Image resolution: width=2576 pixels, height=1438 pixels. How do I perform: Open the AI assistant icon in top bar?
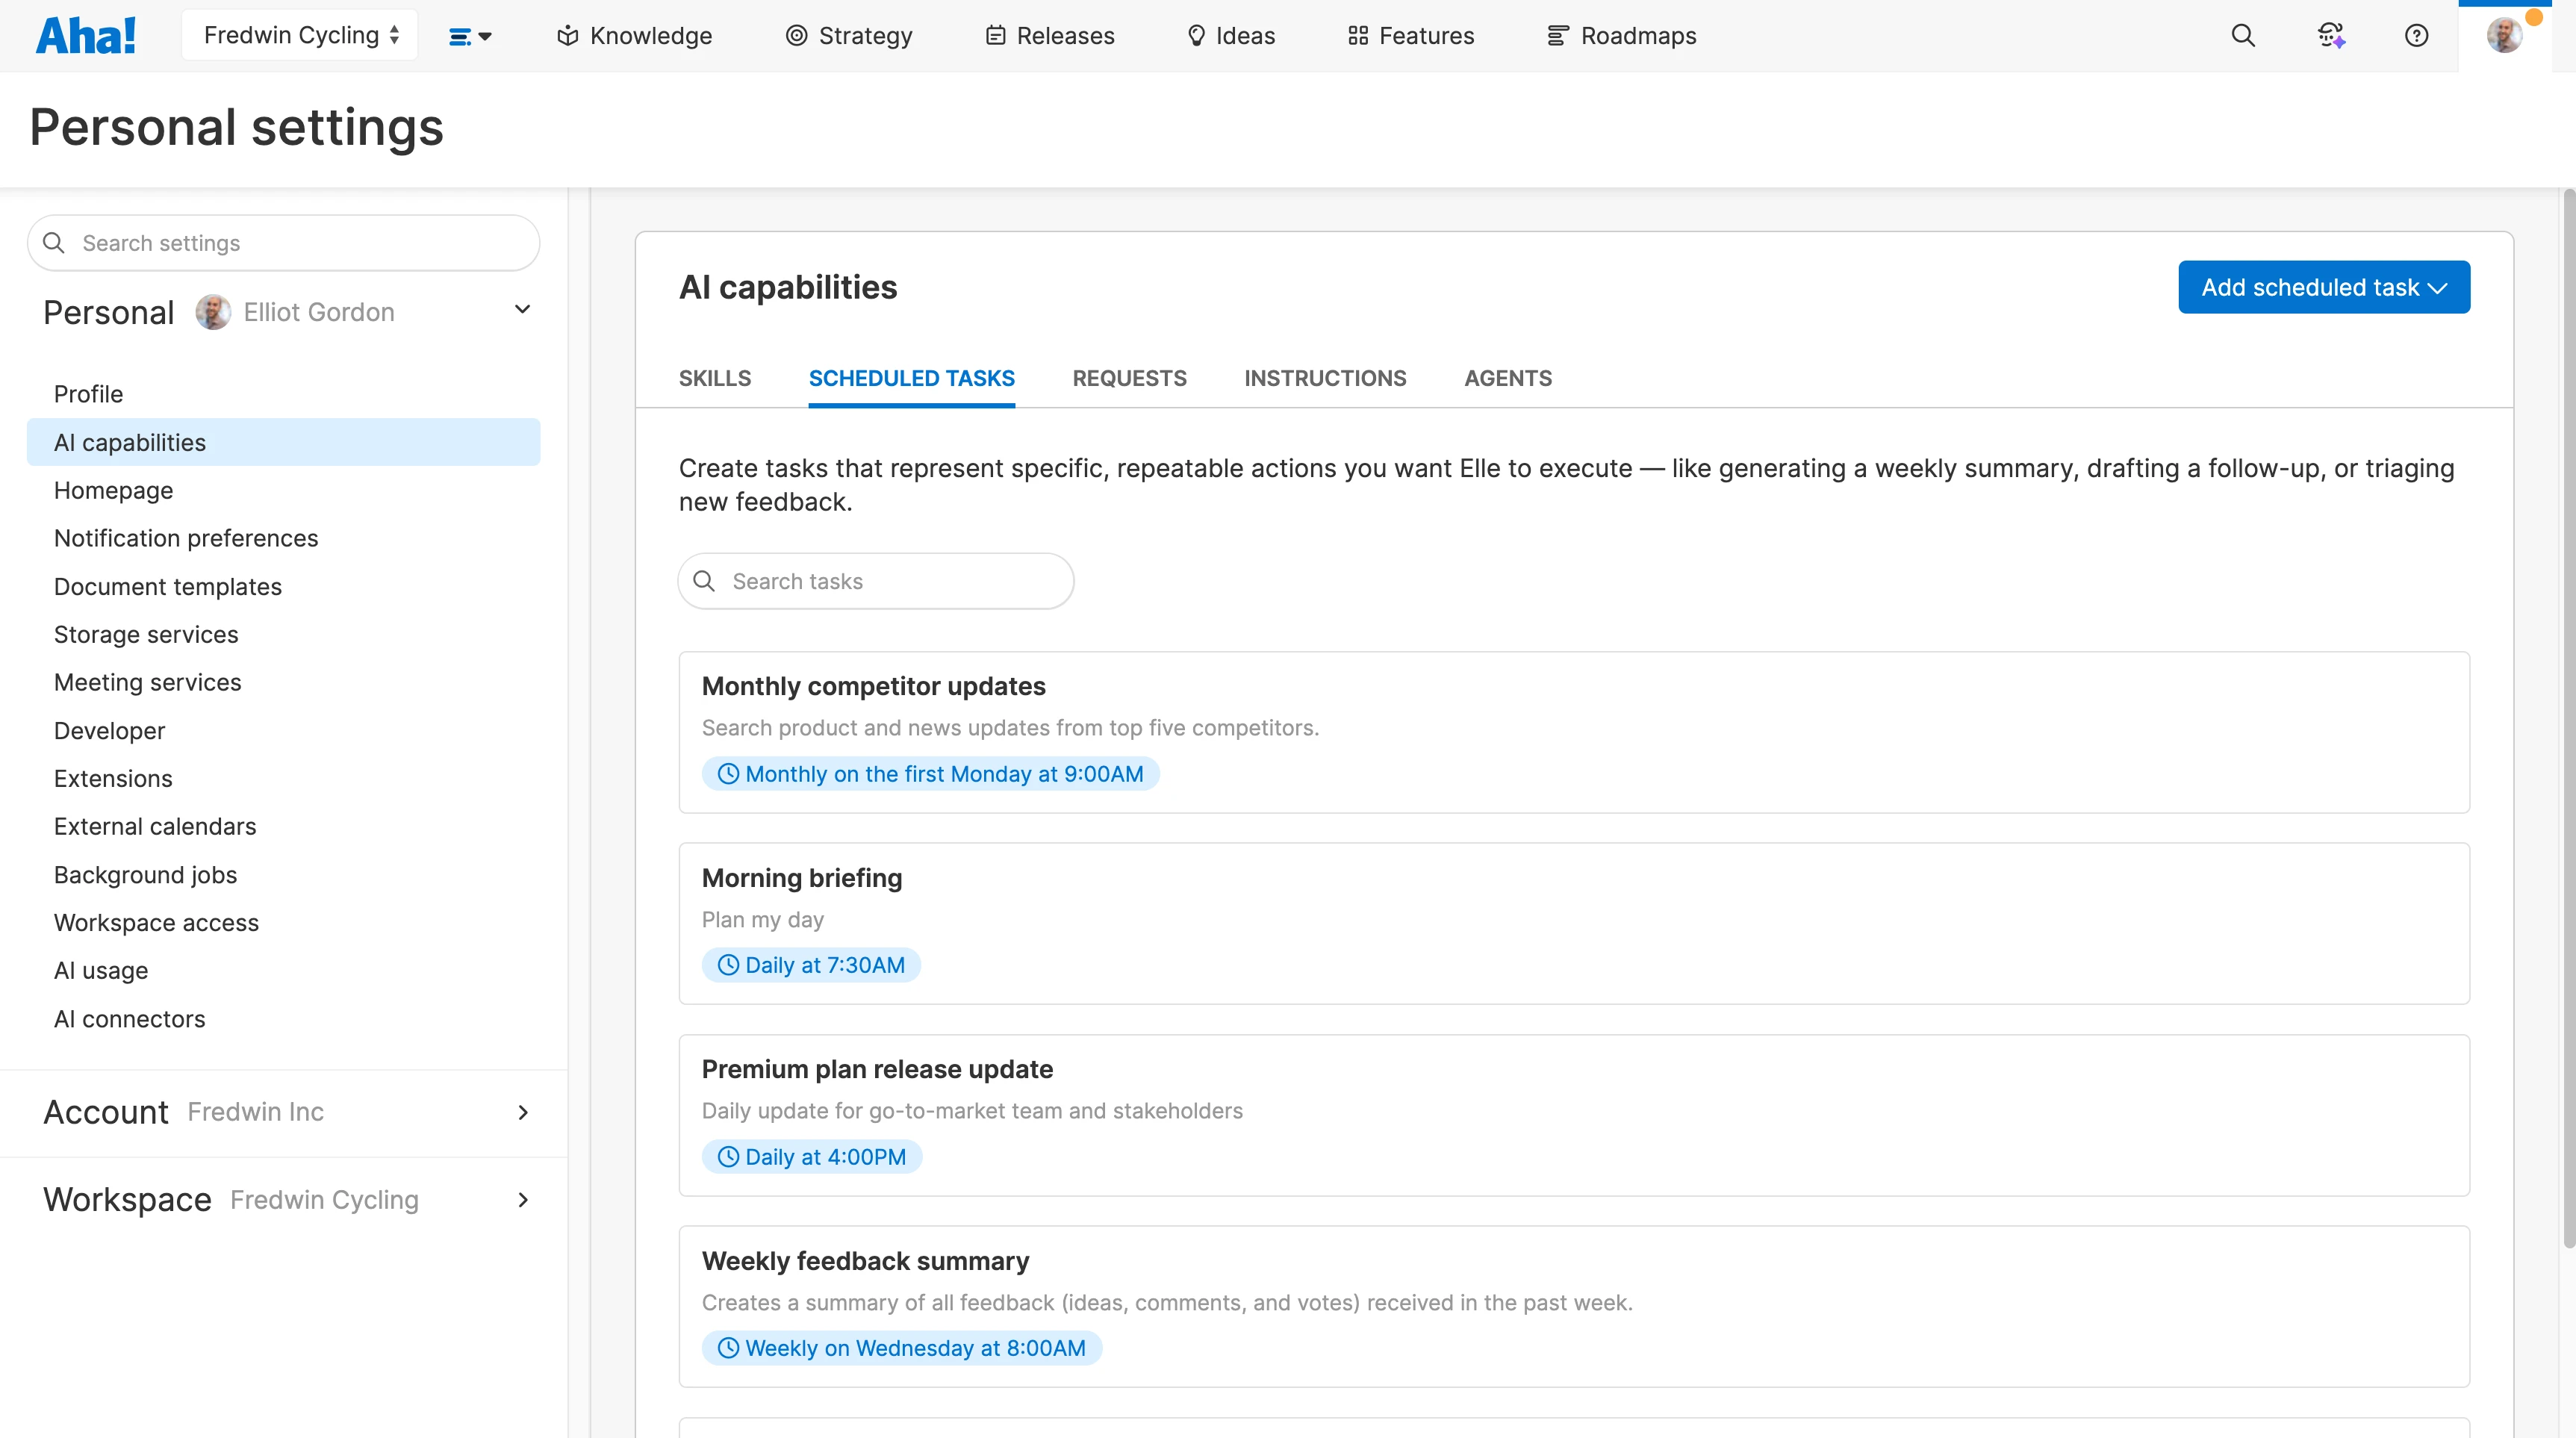point(2331,36)
